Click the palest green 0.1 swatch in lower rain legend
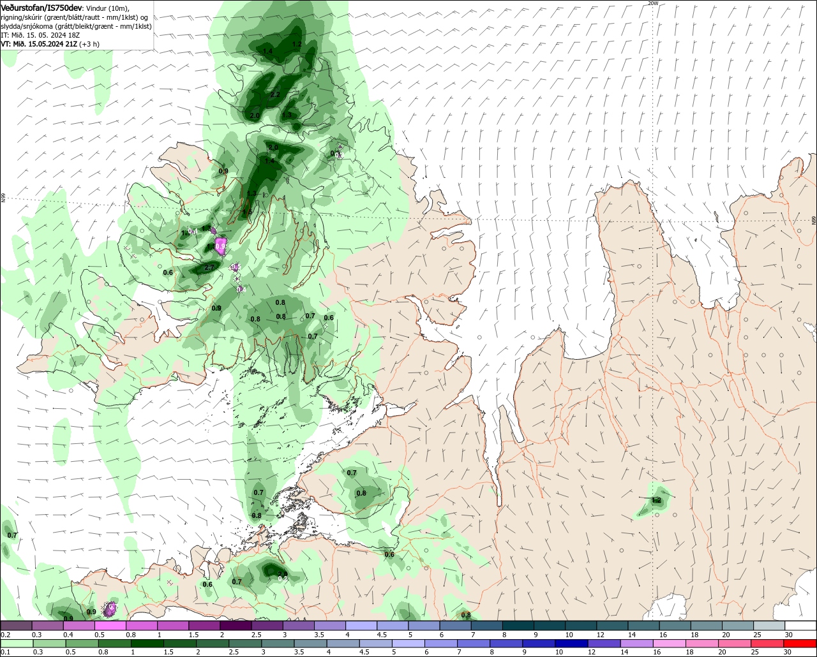Viewport: 817px width, 657px height. click(x=17, y=644)
